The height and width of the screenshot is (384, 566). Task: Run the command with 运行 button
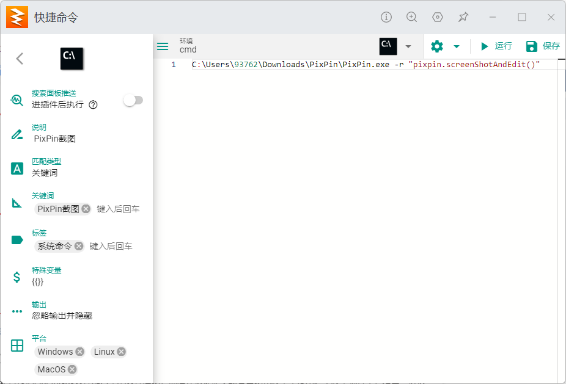496,46
